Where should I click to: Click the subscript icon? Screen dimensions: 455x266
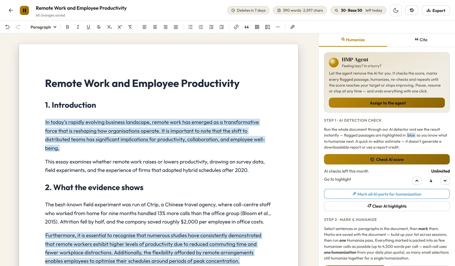(109, 27)
